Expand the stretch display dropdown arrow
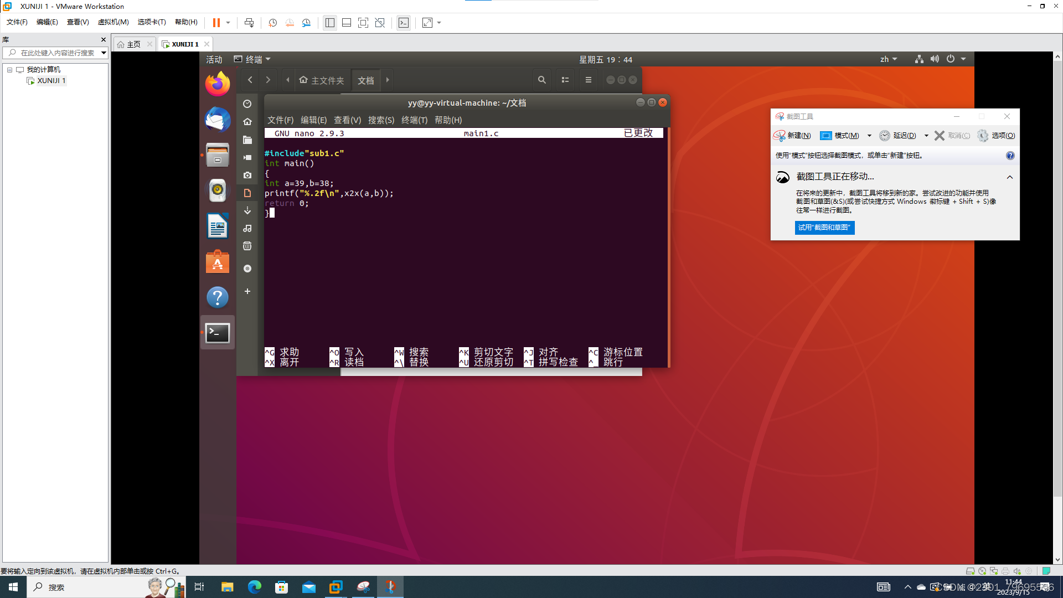This screenshot has height=598, width=1063. click(439, 23)
